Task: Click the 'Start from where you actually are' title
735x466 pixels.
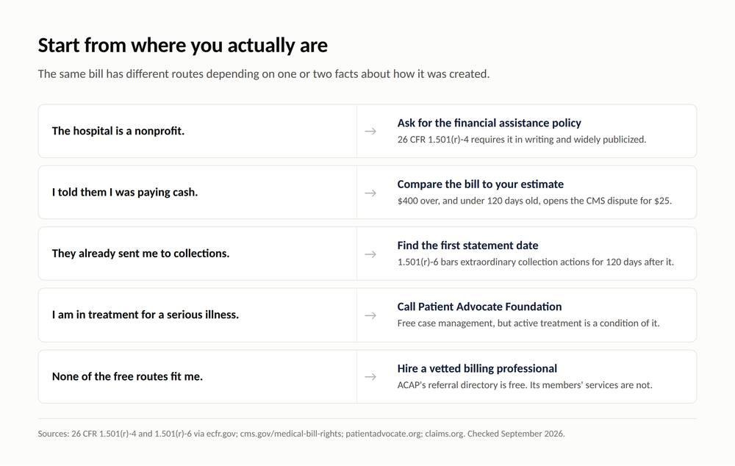Action: [x=183, y=46]
